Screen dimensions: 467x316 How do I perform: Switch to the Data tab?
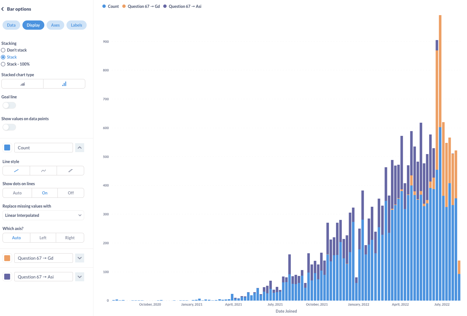pos(11,25)
